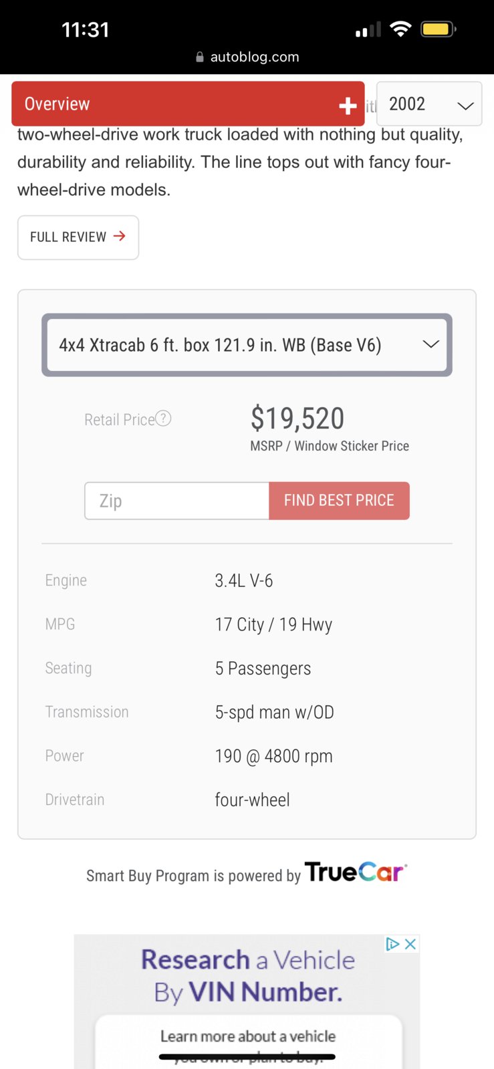The height and width of the screenshot is (1069, 494).
Task: Tap the autoblog.com address bar
Action: click(x=247, y=57)
